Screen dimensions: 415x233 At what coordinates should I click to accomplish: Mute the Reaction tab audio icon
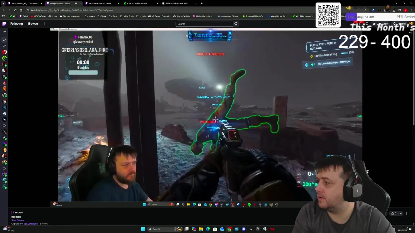pos(76,3)
